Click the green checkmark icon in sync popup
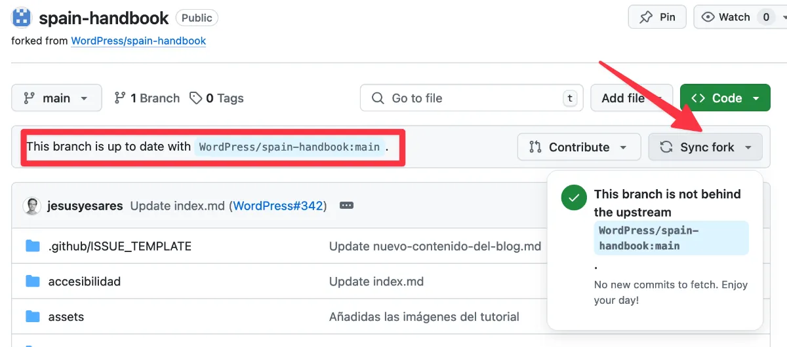Viewport: 787px width, 347px height. tap(574, 197)
